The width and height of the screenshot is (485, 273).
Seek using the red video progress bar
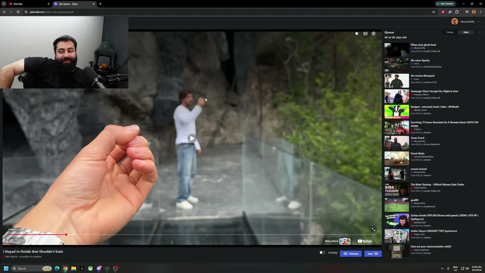coord(192,235)
